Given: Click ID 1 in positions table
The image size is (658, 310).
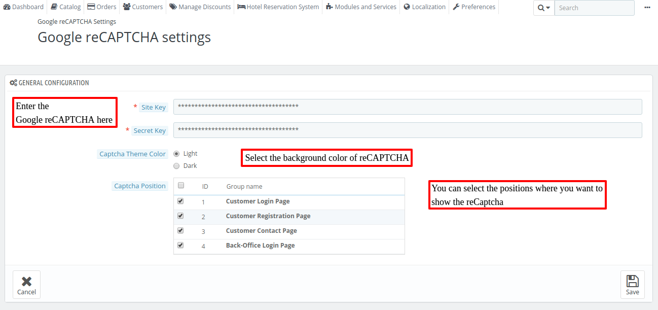Looking at the screenshot, I should 203,202.
